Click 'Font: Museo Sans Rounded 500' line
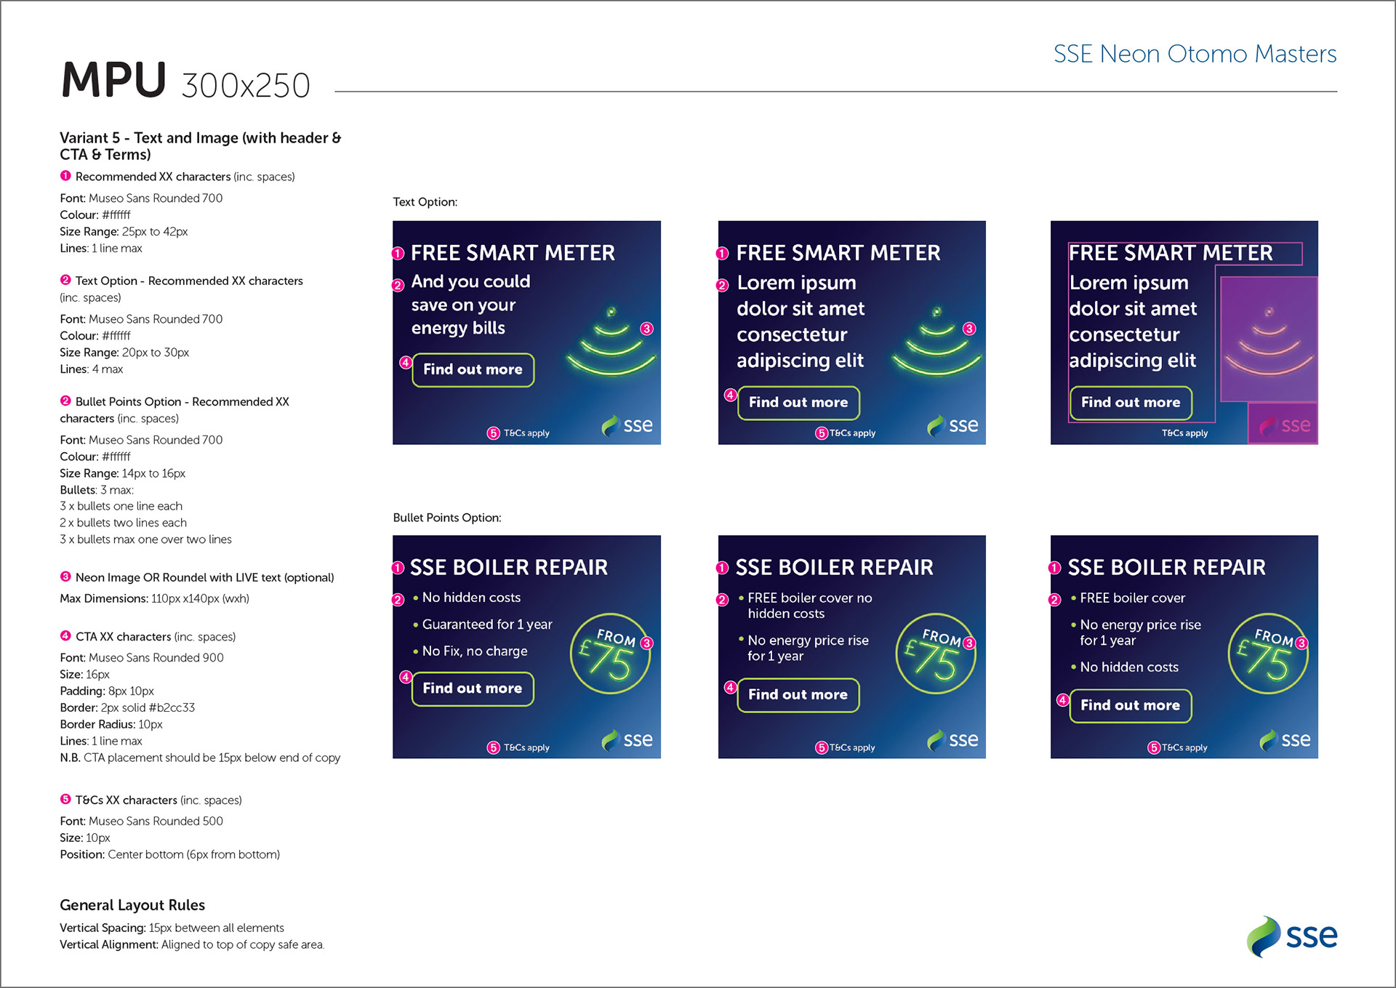Screen dimensions: 1396x988 [x=142, y=822]
